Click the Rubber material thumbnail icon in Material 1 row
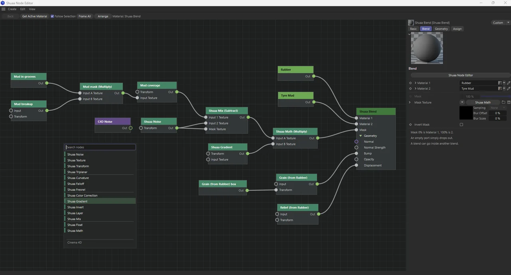The image size is (511, 275). pyautogui.click(x=500, y=83)
